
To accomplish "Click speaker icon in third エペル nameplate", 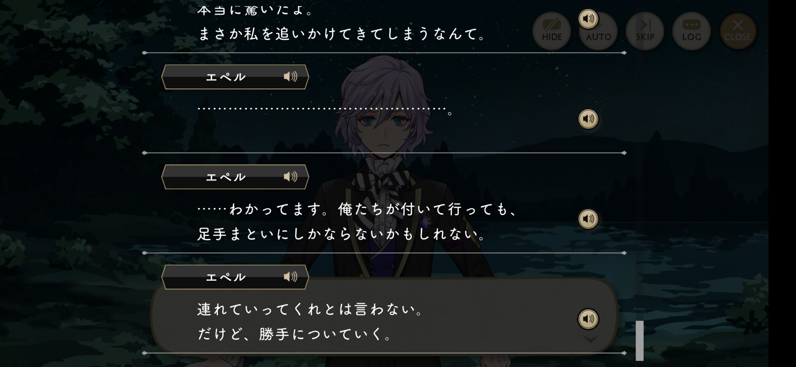I will (x=291, y=277).
